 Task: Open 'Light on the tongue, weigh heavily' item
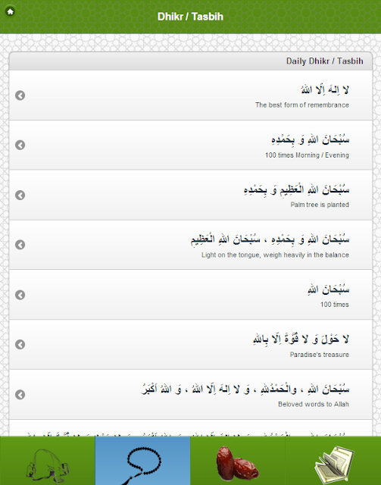191,245
